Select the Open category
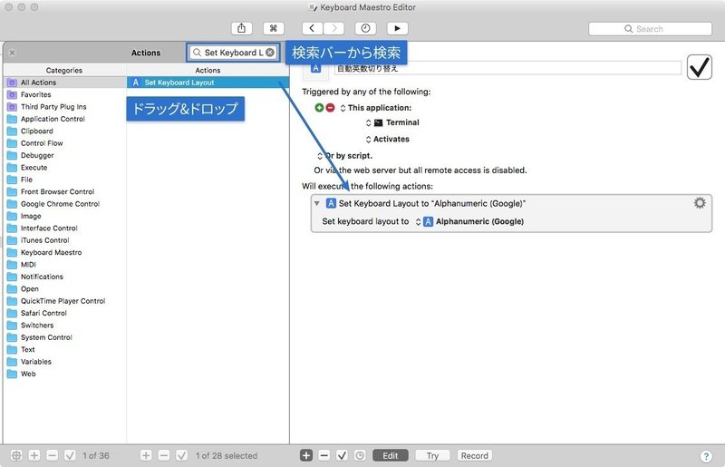Screen dimensions: 725x467 coord(65,288)
